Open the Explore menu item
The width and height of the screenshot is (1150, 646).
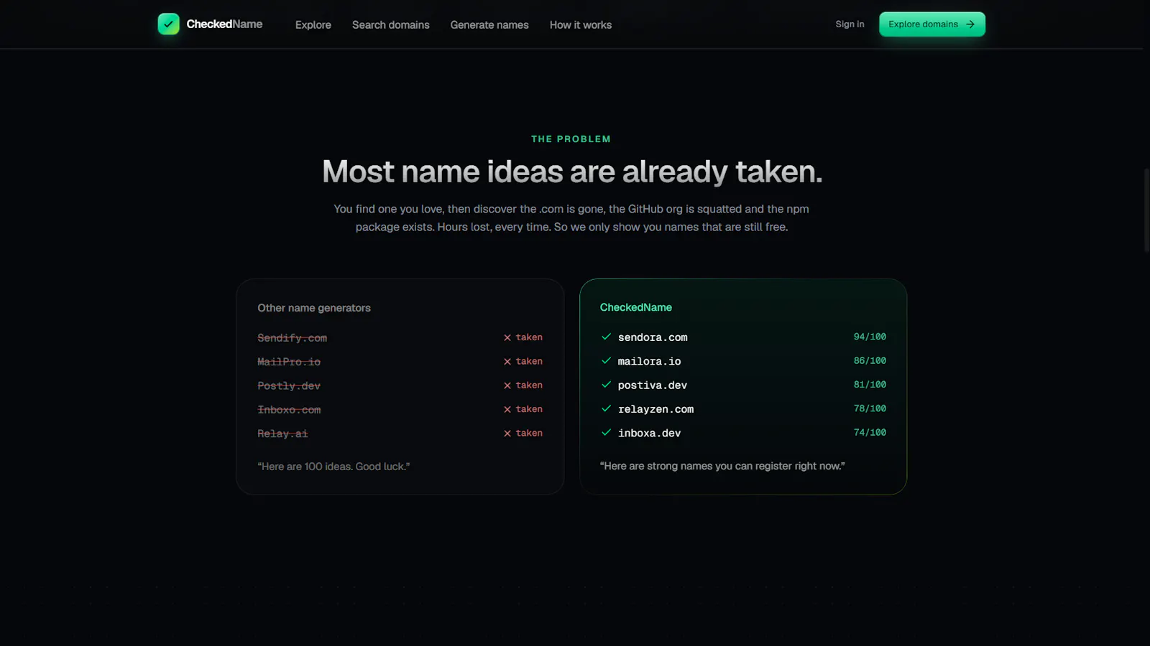click(x=313, y=25)
